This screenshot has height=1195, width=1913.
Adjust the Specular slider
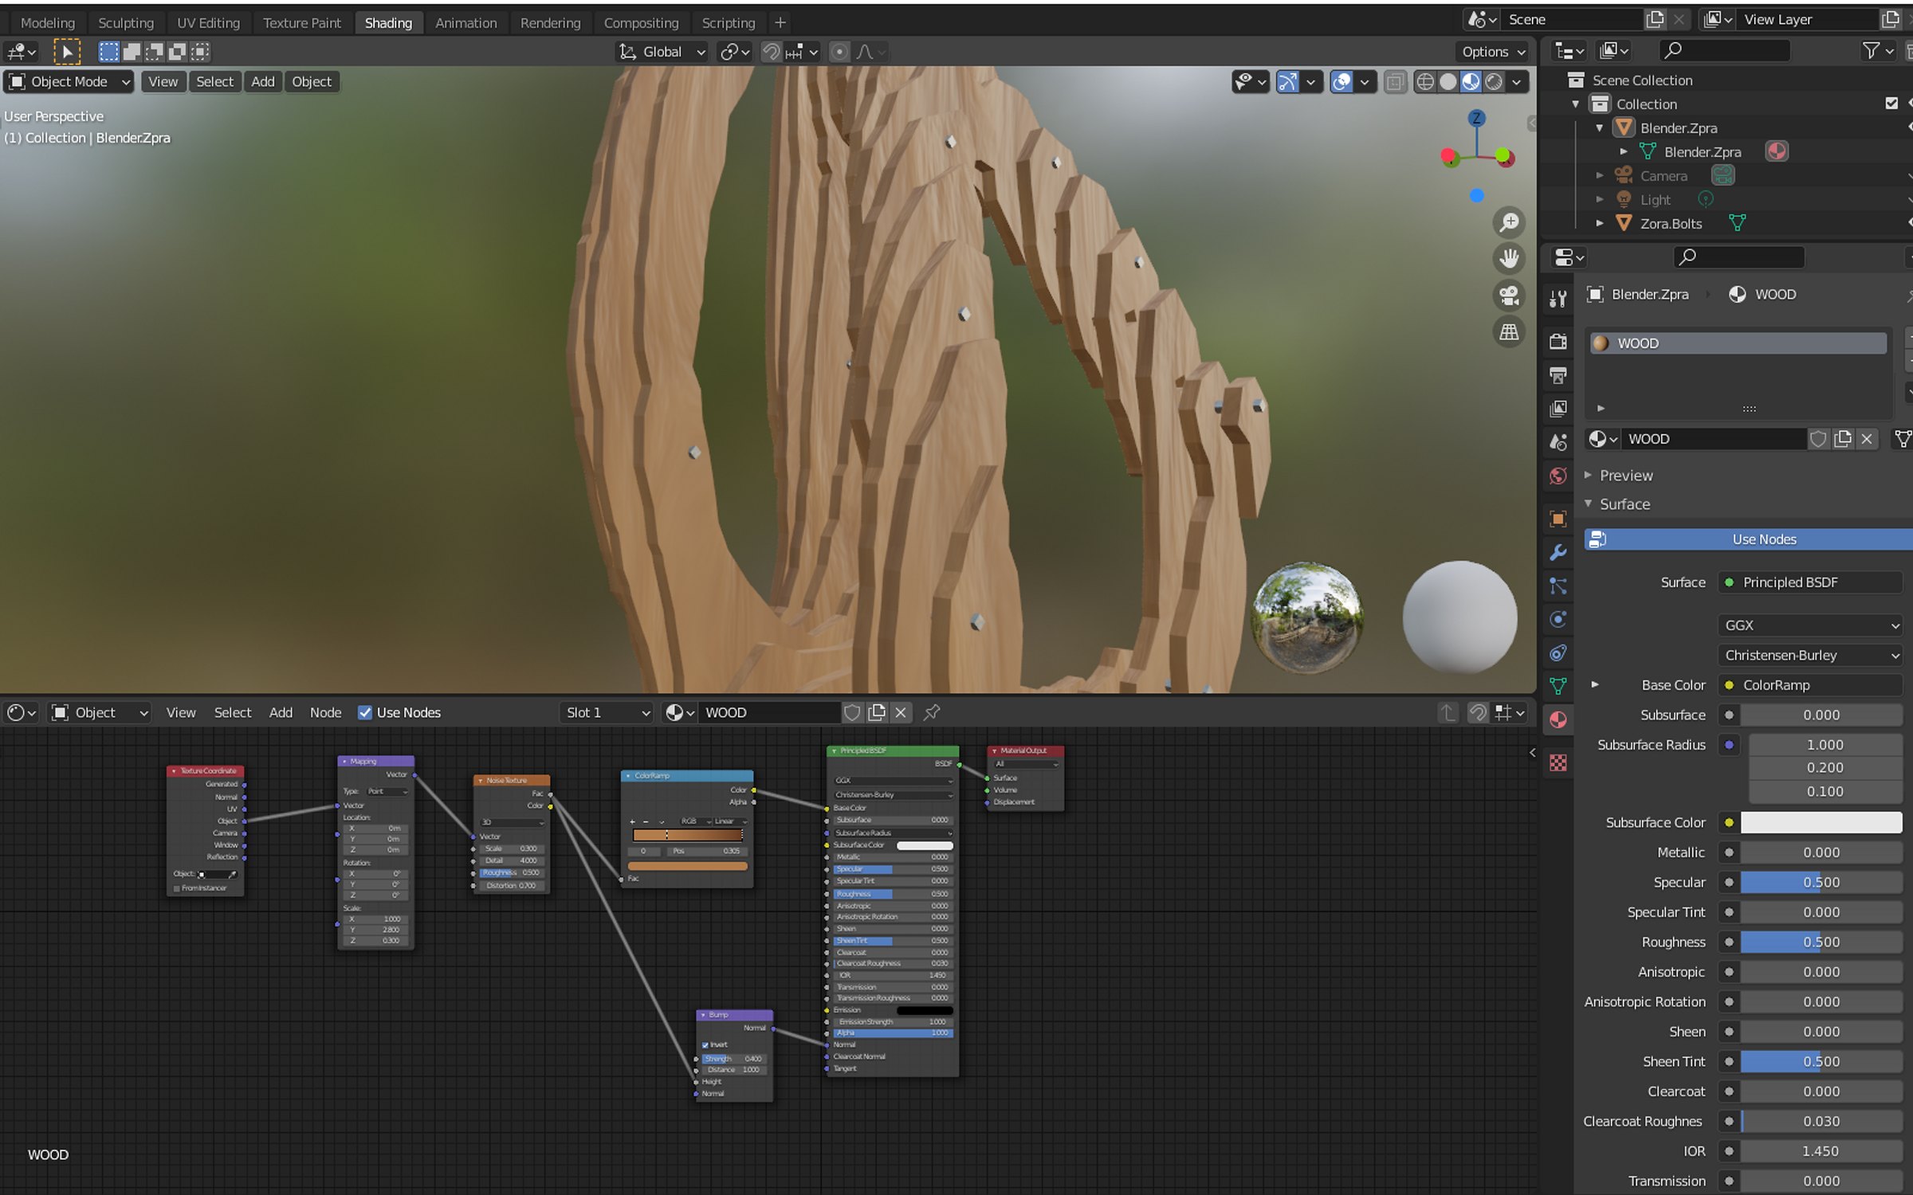click(1821, 882)
